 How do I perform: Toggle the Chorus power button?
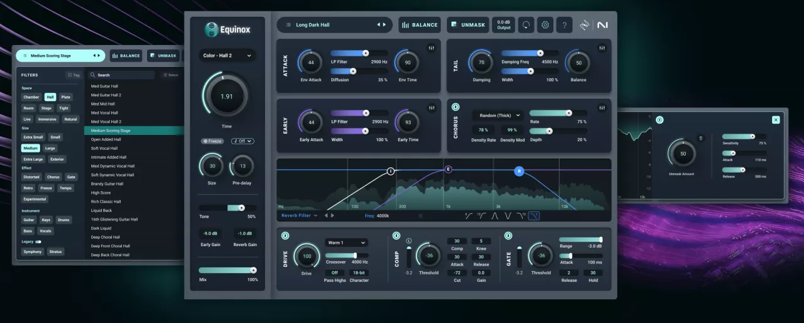tap(455, 107)
